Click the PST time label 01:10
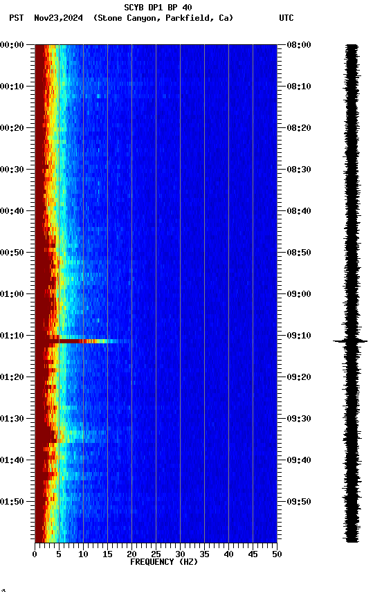This screenshot has width=382, height=598. click(x=12, y=336)
